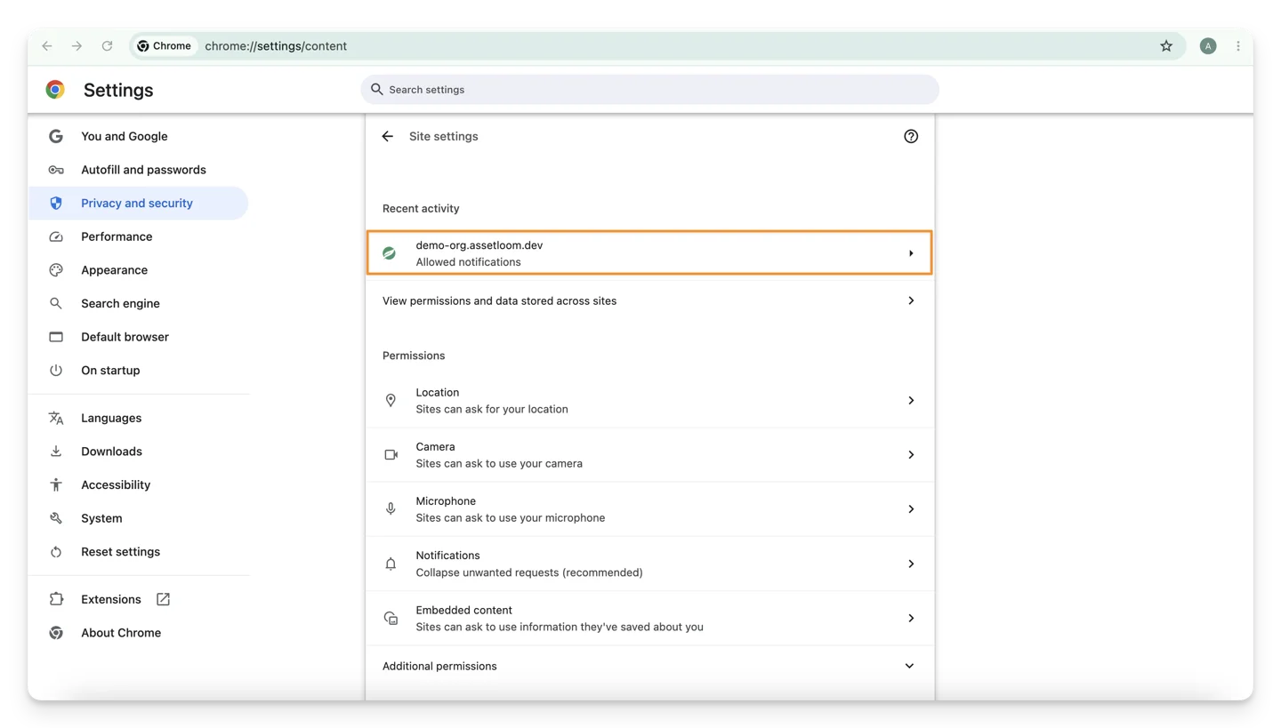The height and width of the screenshot is (728, 1281).
Task: Click 'Sites can ask for your location' text
Action: [492, 410]
